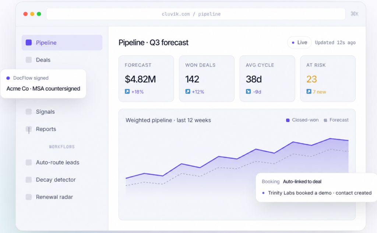This screenshot has width=377, height=233.
Task: Open the Renewal radar workflow
Action: click(62, 197)
